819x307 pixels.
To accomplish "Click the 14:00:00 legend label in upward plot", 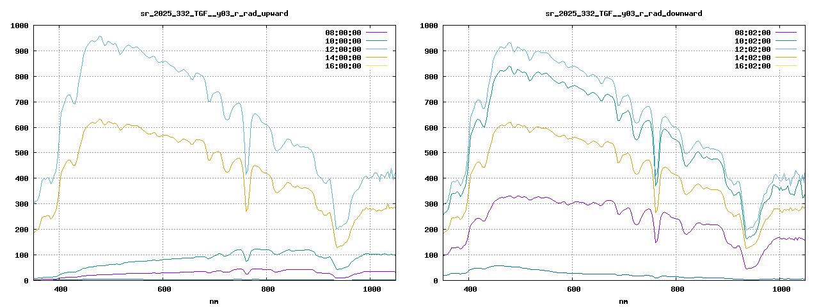I will 343,58.
